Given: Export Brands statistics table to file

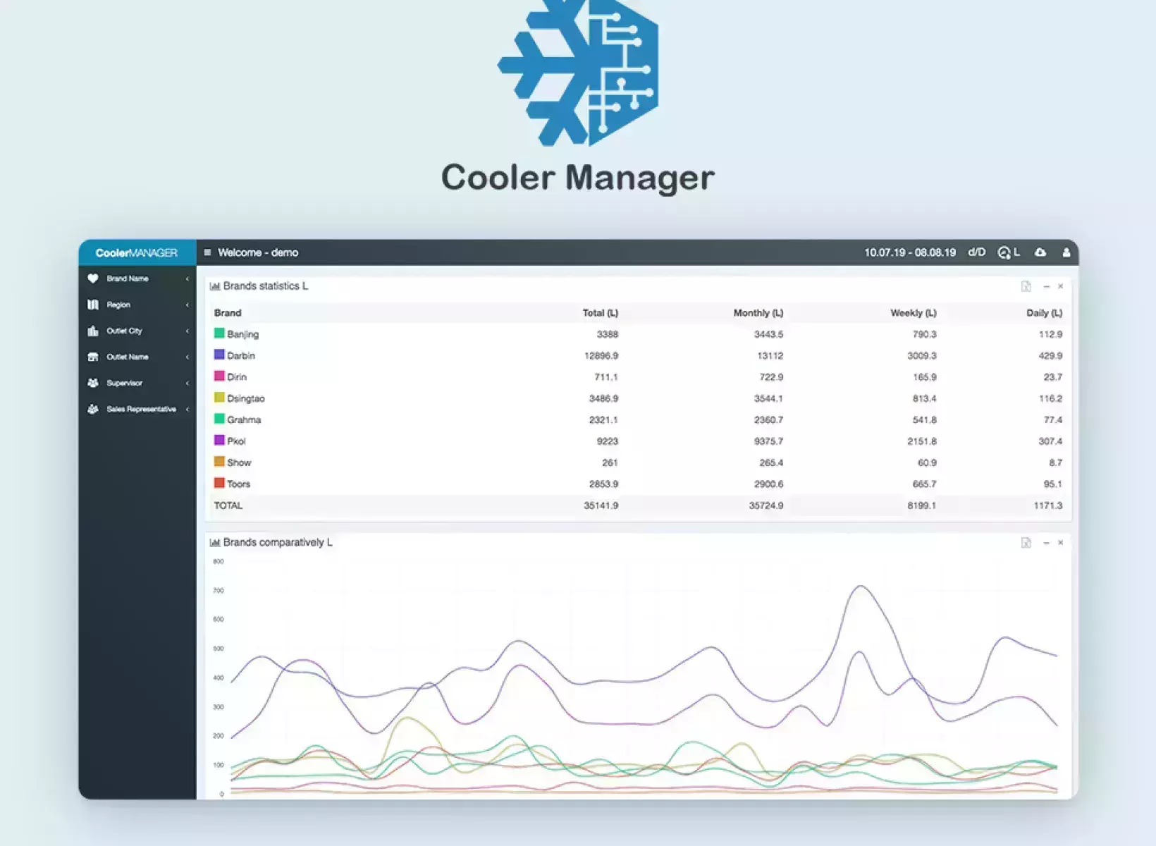Looking at the screenshot, I should pyautogui.click(x=1026, y=286).
